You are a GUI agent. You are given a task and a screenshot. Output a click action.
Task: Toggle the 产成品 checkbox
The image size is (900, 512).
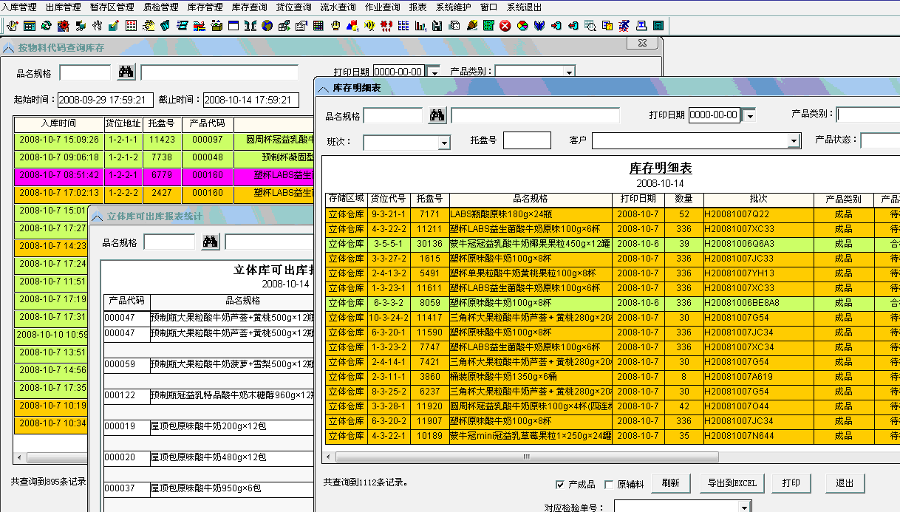coord(560,485)
